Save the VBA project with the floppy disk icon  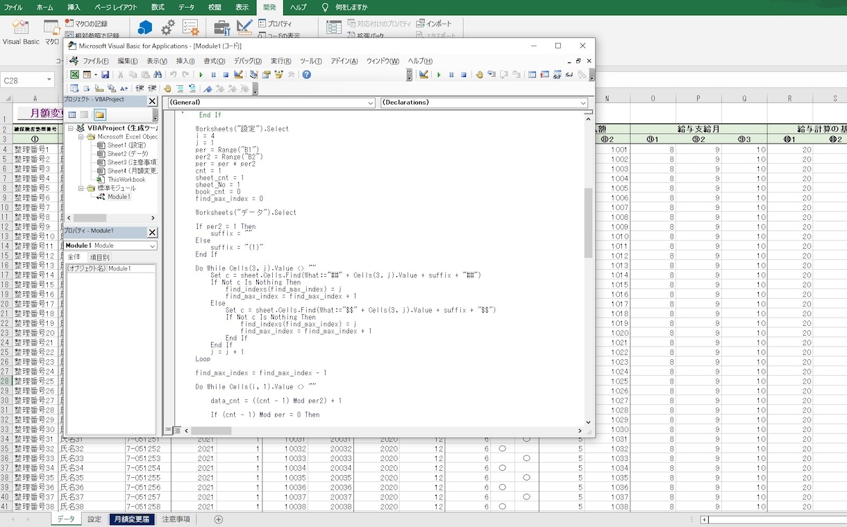click(x=105, y=74)
